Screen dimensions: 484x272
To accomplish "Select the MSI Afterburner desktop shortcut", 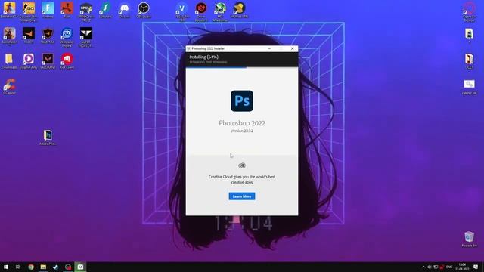I will pyautogui.click(x=220, y=12).
